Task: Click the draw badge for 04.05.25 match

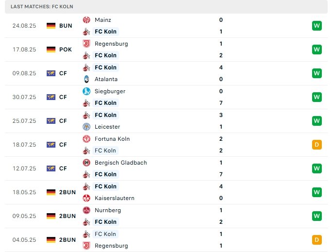Action: tap(317, 240)
